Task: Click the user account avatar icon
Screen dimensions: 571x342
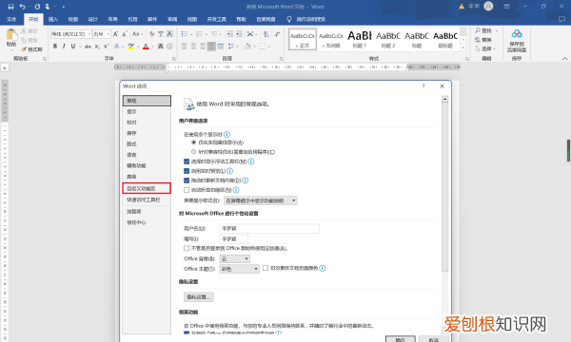Action: (488, 7)
